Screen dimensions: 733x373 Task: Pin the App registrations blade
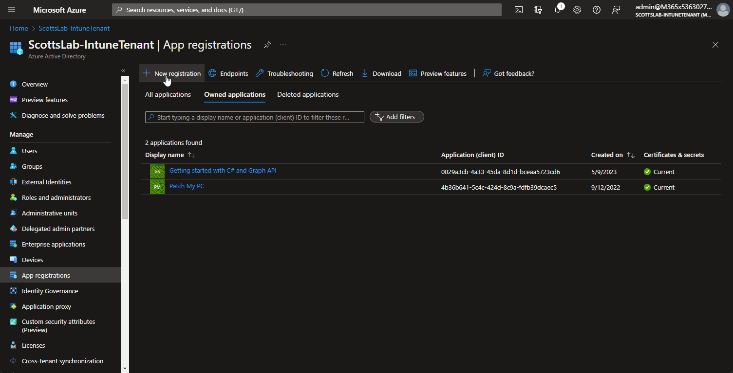[267, 45]
